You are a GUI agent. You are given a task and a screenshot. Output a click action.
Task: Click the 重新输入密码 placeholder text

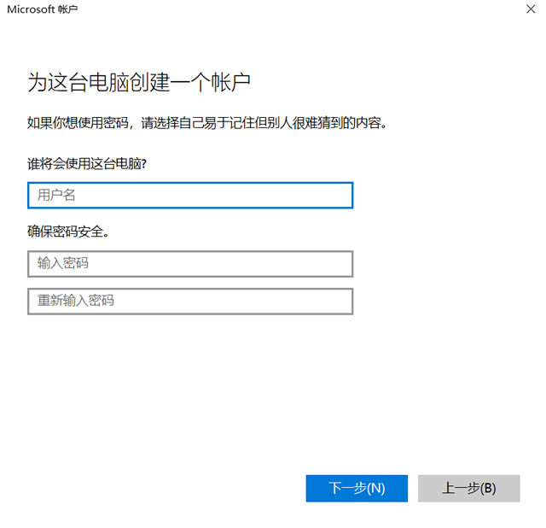tap(76, 300)
